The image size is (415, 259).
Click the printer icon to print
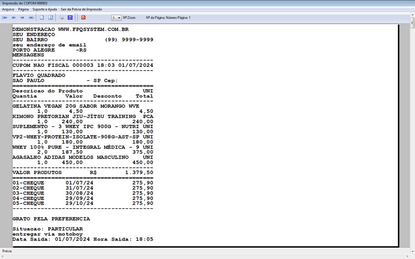[61, 18]
